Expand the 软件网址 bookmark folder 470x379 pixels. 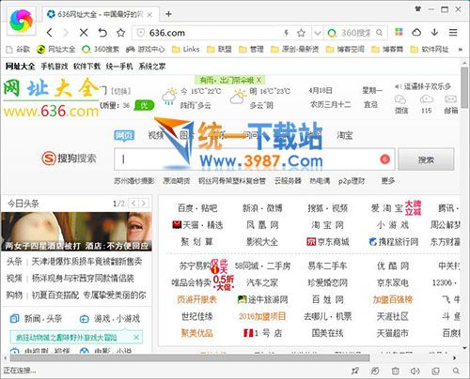(x=430, y=49)
